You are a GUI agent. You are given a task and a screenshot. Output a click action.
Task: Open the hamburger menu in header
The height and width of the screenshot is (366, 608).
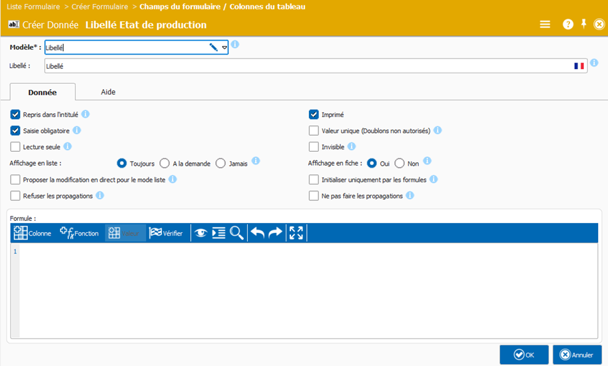click(545, 24)
